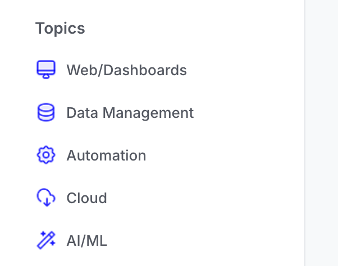Click the monitor icon beside Web/Dashboards
The image size is (338, 266).
(46, 70)
